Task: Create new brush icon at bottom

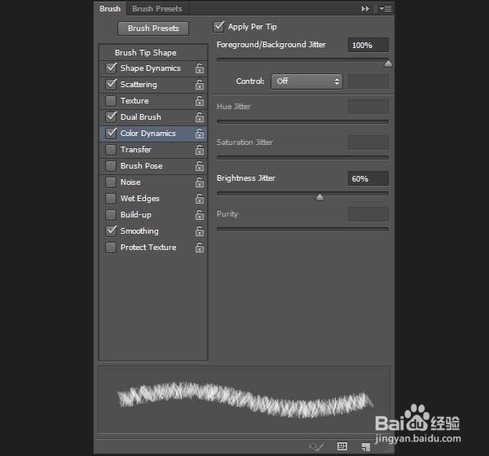Action: click(x=365, y=447)
